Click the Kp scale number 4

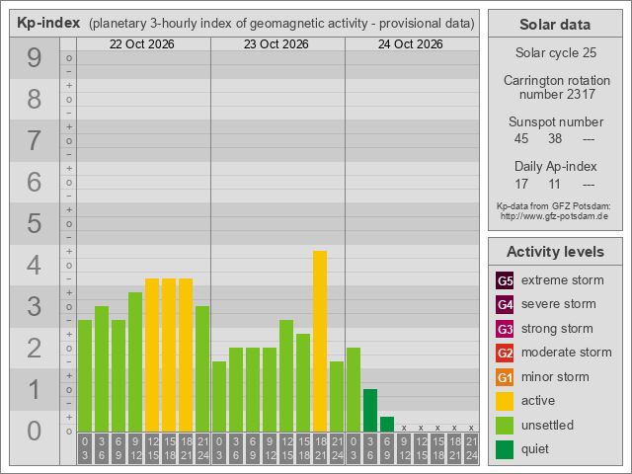coord(35,266)
